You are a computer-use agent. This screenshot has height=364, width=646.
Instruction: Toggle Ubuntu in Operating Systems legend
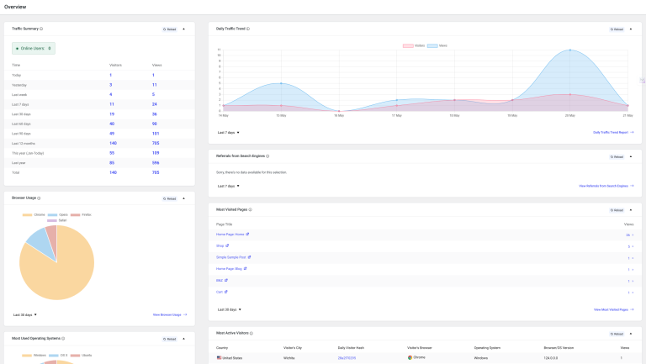point(81,356)
